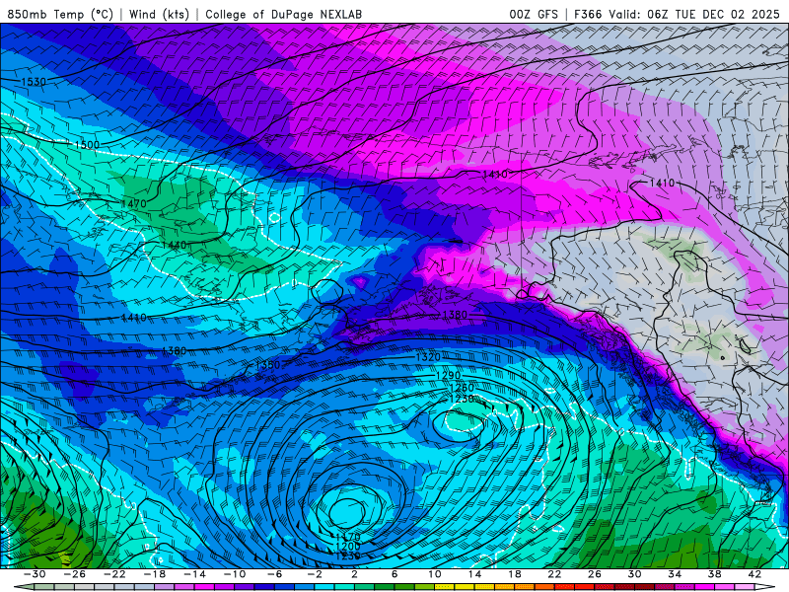Click the "-10" color scale label
The image size is (789, 592).
coord(235,574)
